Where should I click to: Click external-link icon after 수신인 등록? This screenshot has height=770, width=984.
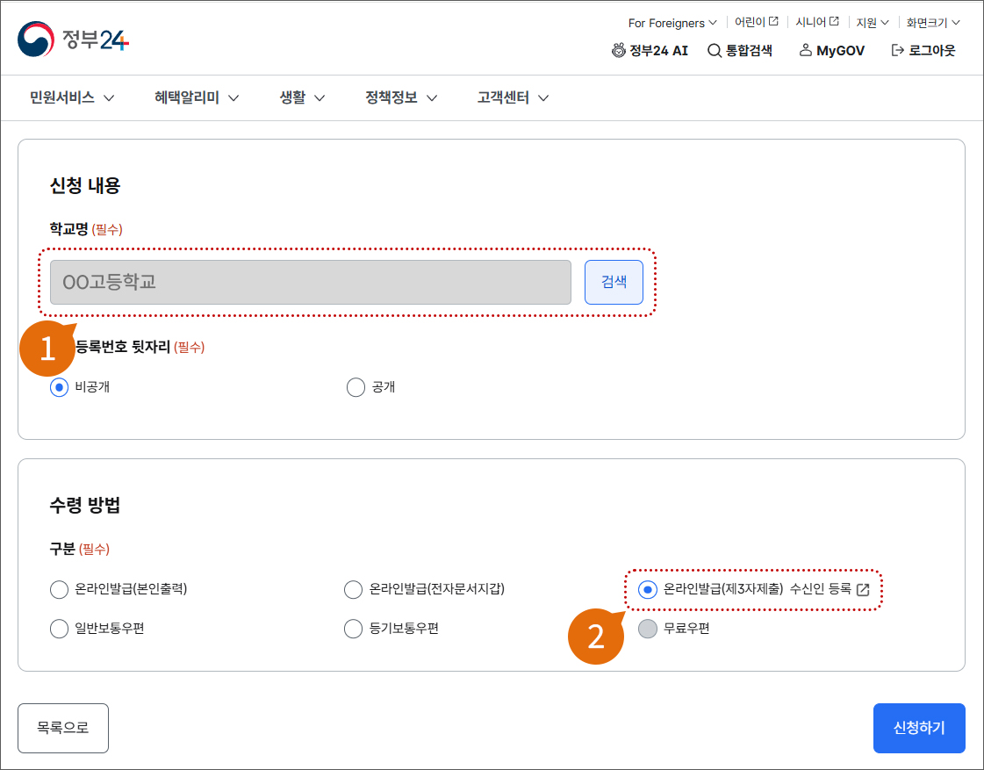coord(863,589)
